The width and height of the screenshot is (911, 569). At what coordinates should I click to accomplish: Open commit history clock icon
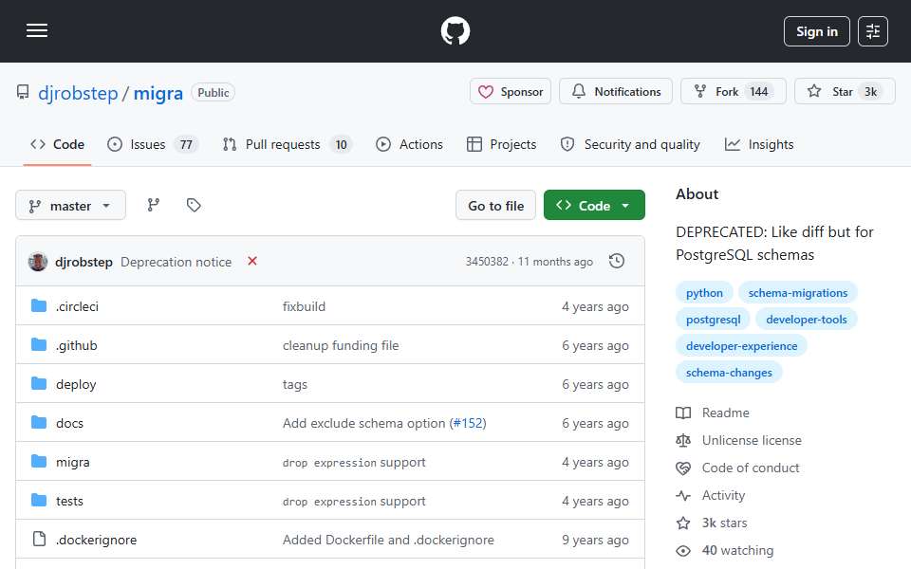click(617, 262)
